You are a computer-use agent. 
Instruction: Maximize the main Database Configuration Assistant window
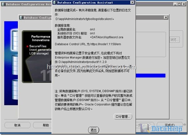[x=179, y=4]
